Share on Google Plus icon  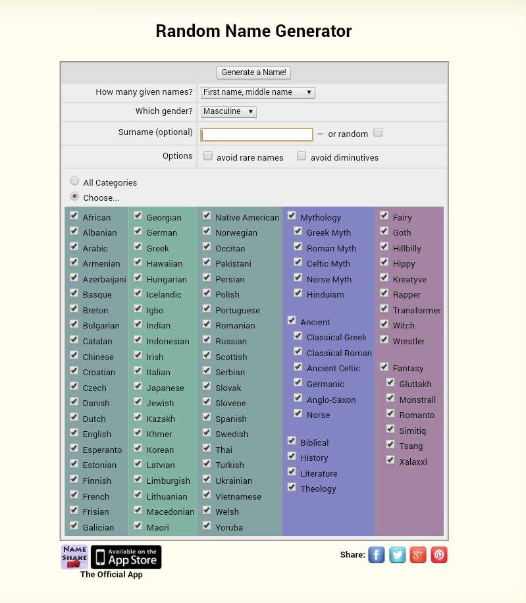click(418, 555)
